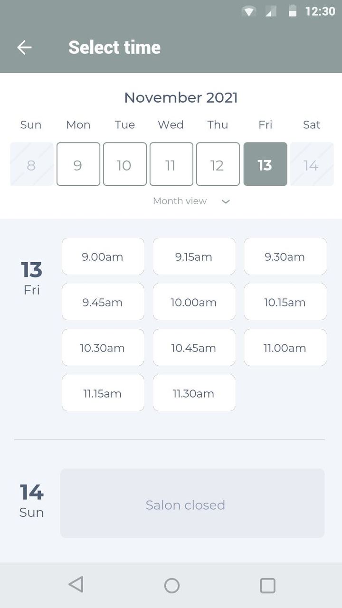Pick the 9.15am appointment slot

[x=194, y=256]
